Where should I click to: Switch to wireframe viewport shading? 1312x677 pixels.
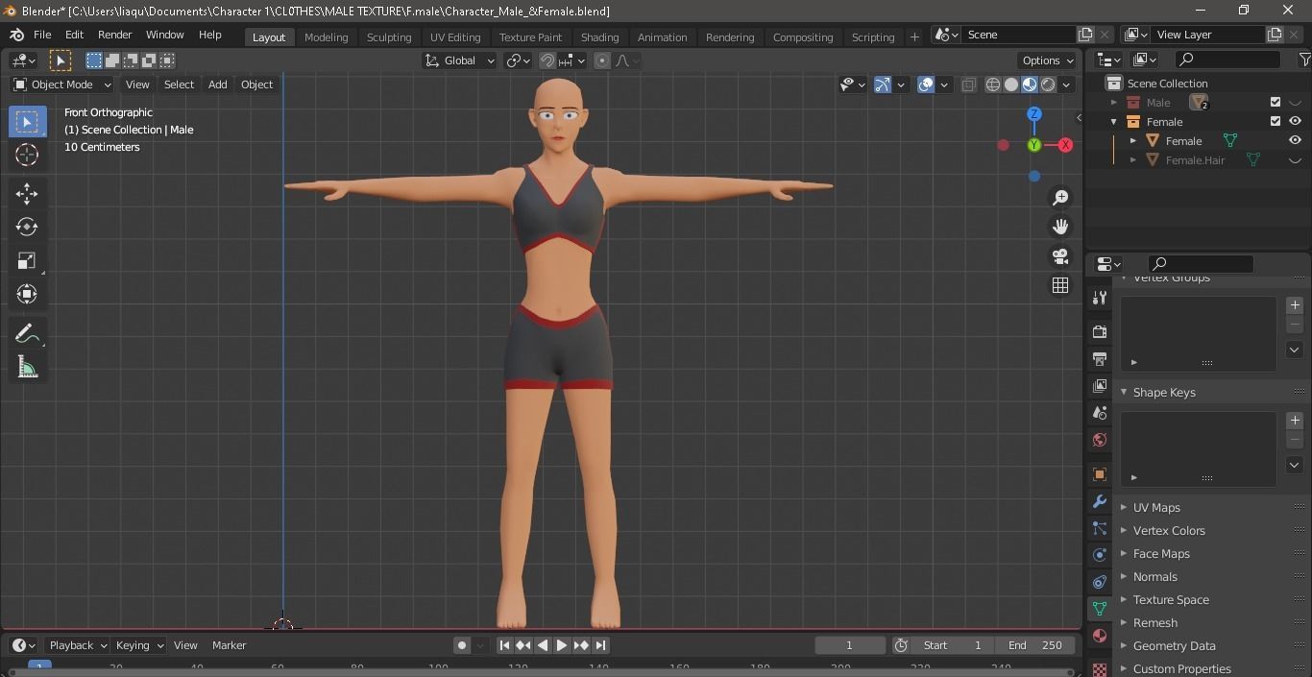[x=993, y=85]
